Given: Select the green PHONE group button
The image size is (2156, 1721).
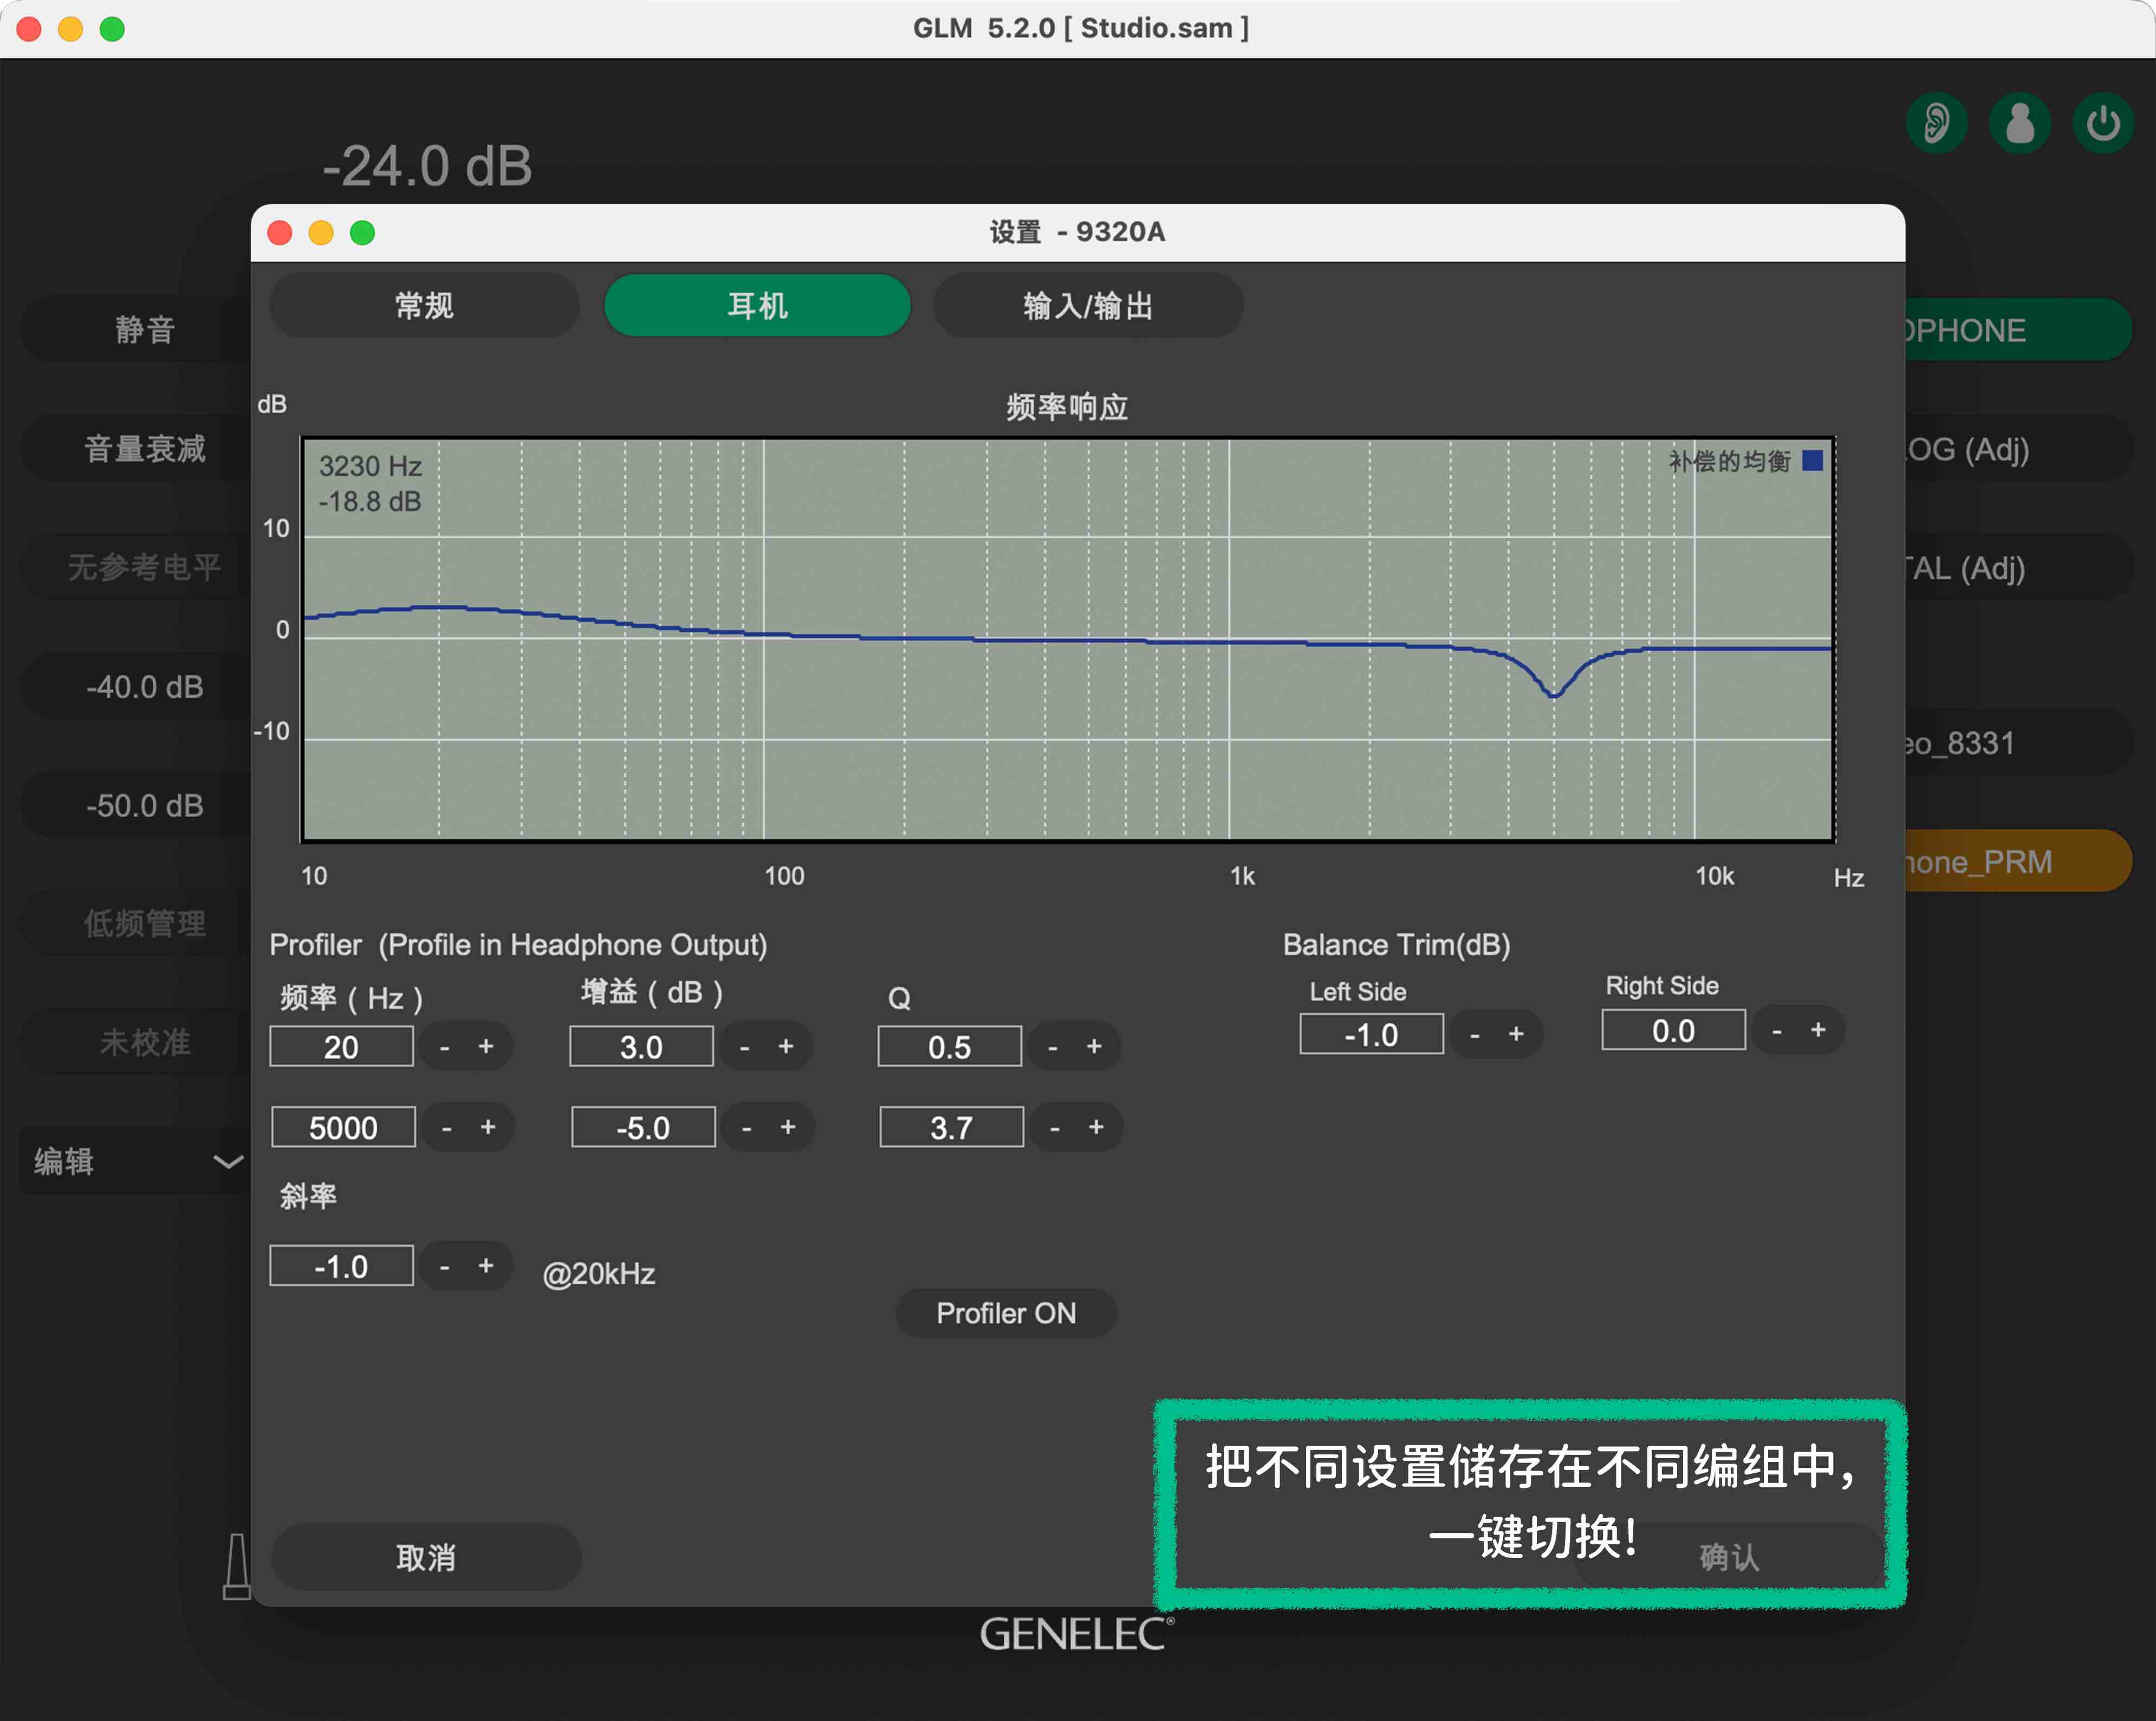Looking at the screenshot, I should click(x=2018, y=329).
